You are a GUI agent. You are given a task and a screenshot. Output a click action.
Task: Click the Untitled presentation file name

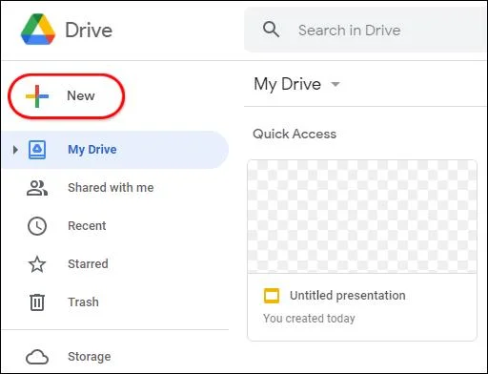[x=348, y=296]
